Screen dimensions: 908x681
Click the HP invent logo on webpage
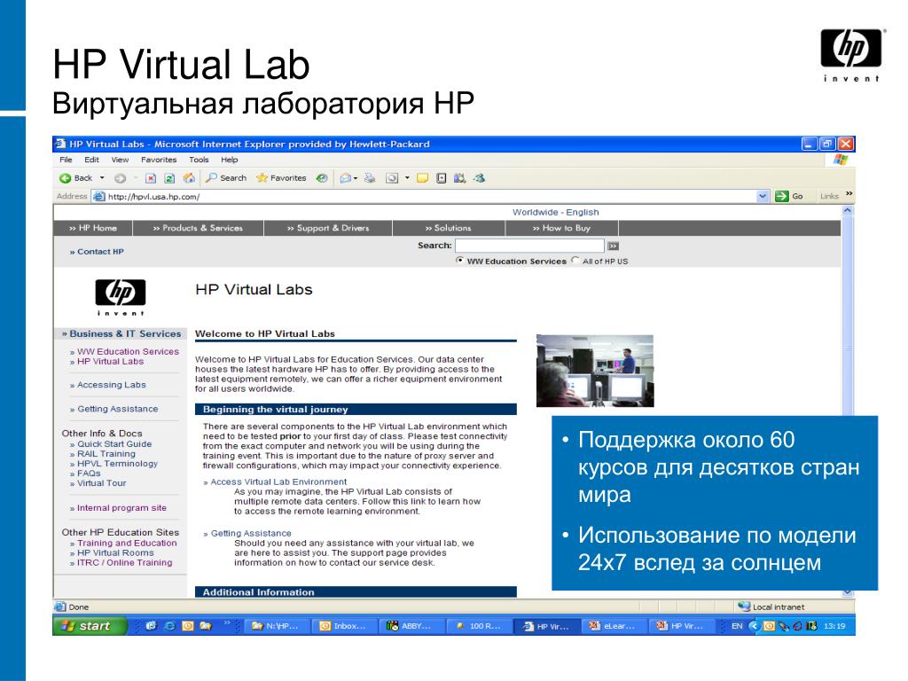click(x=121, y=297)
